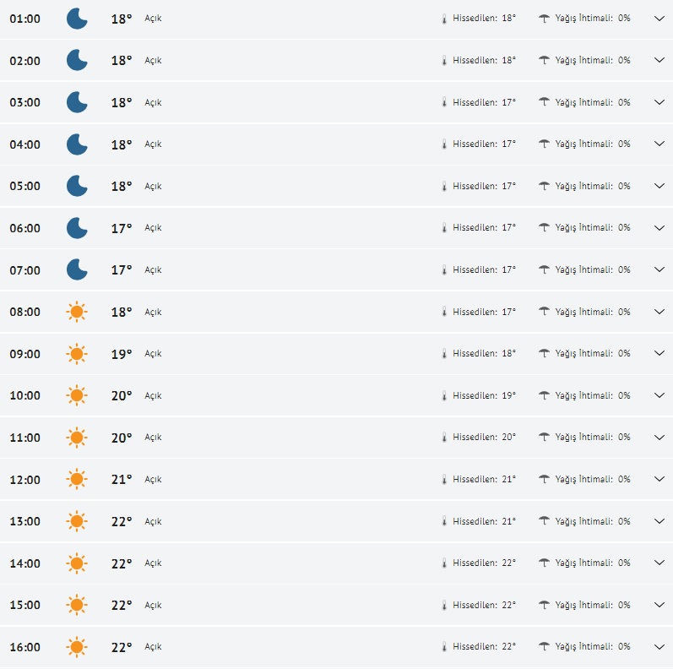Viewport: 673px width, 669px height.
Task: Expand the 09:00 row details arrow
Action: point(659,354)
